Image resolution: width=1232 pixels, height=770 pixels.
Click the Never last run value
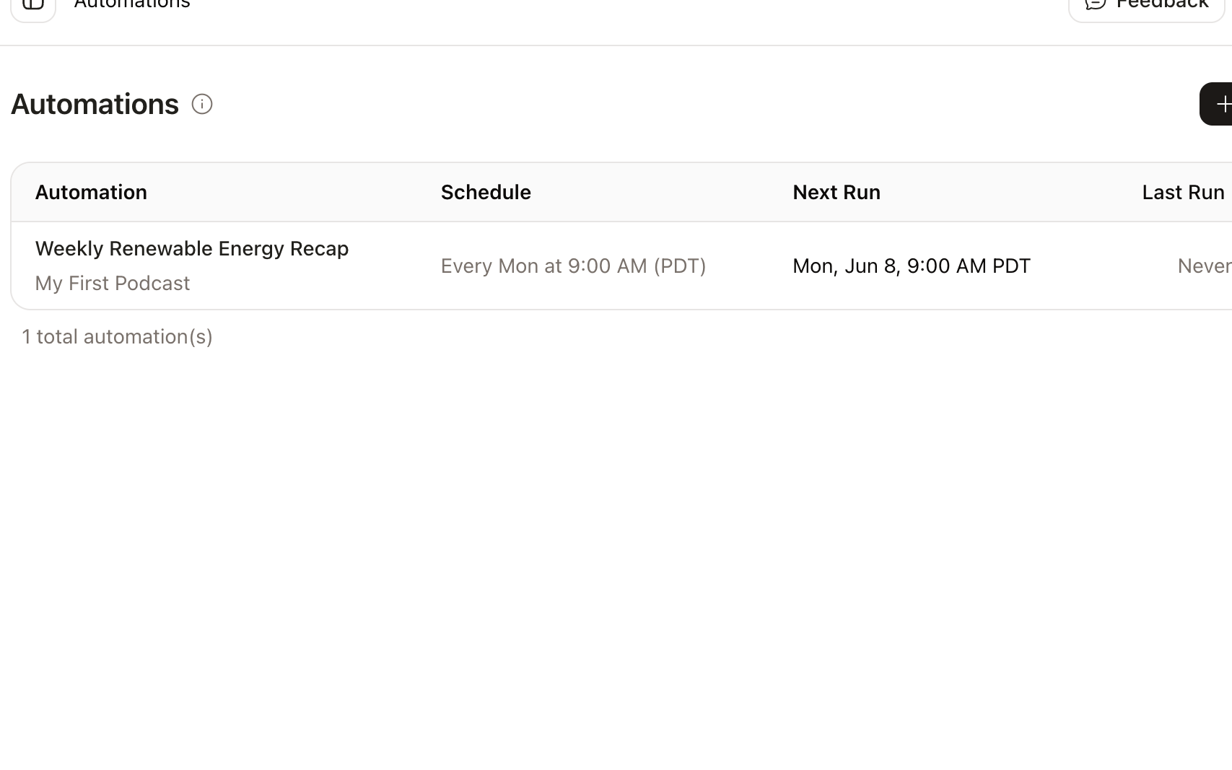1205,266
